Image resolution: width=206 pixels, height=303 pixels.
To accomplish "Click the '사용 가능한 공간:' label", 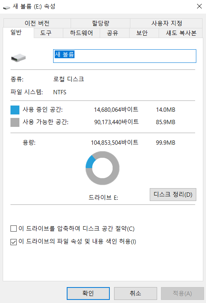I will tap(46, 122).
